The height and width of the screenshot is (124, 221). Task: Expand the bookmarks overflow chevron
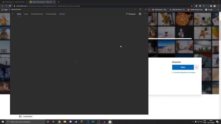coord(218,10)
